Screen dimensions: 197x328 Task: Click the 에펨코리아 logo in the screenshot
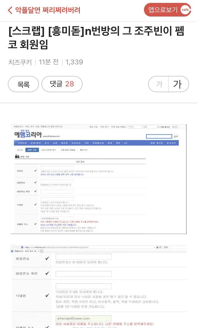click(28, 135)
